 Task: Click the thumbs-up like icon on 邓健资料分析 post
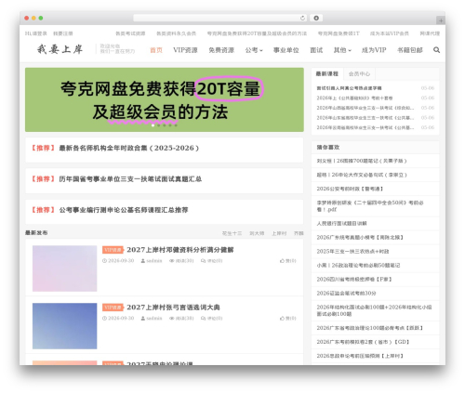coord(282,261)
